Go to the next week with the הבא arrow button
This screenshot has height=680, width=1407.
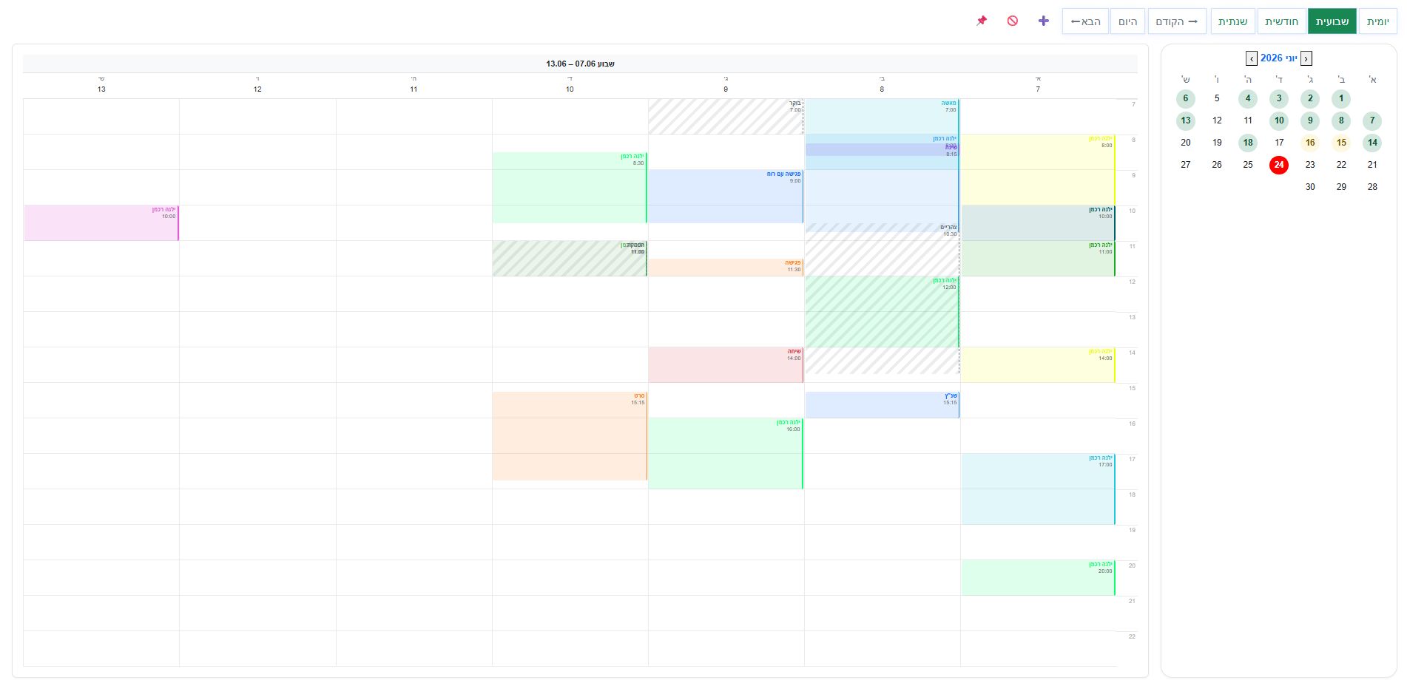[1085, 21]
